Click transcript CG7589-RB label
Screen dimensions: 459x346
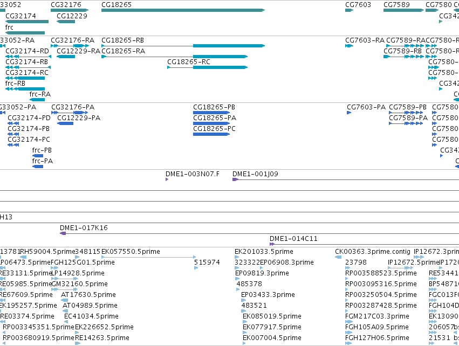tap(402, 51)
